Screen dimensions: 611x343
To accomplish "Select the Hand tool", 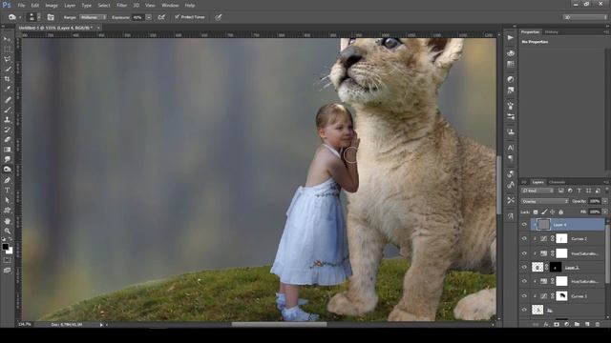I will coord(7,221).
